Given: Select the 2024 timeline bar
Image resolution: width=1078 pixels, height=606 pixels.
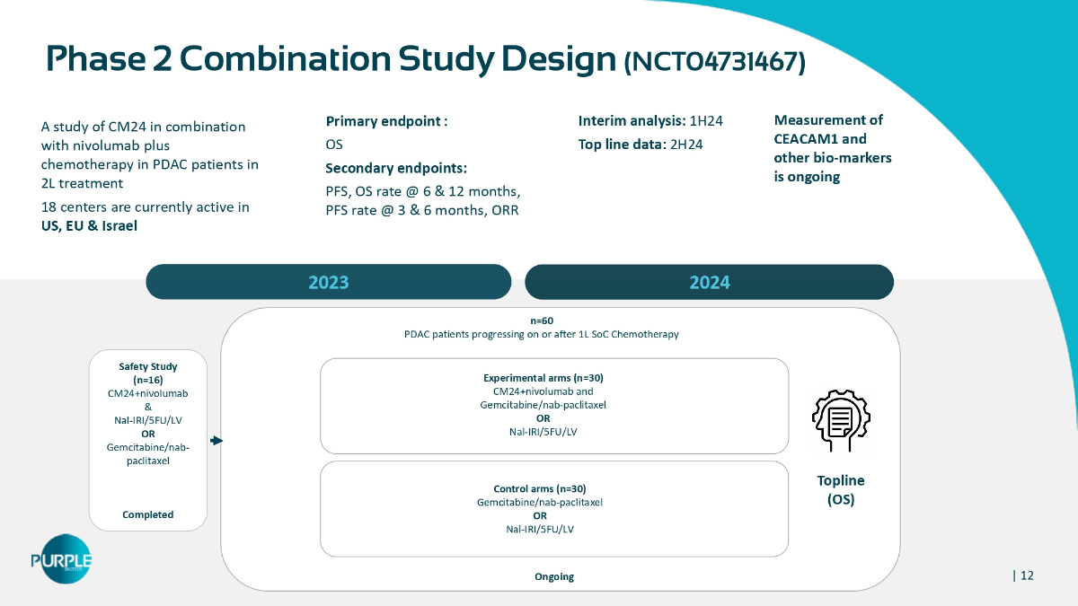Looking at the screenshot, I should click(709, 282).
